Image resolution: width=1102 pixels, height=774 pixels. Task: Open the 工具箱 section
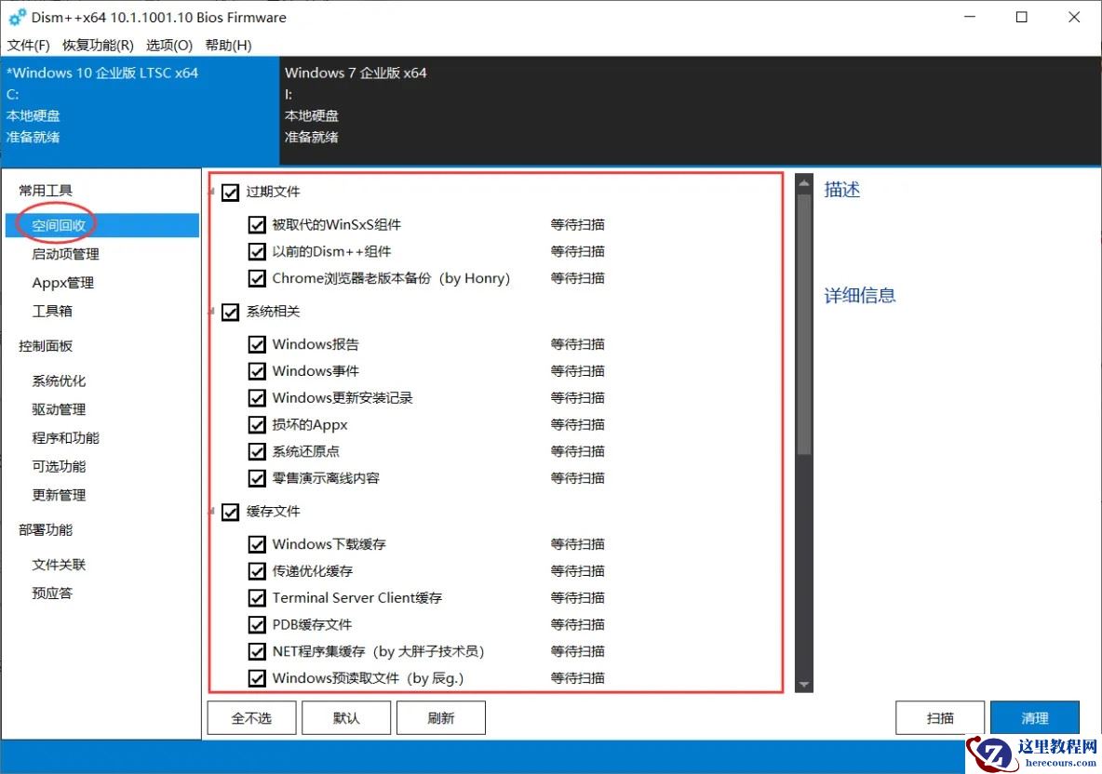tap(51, 310)
